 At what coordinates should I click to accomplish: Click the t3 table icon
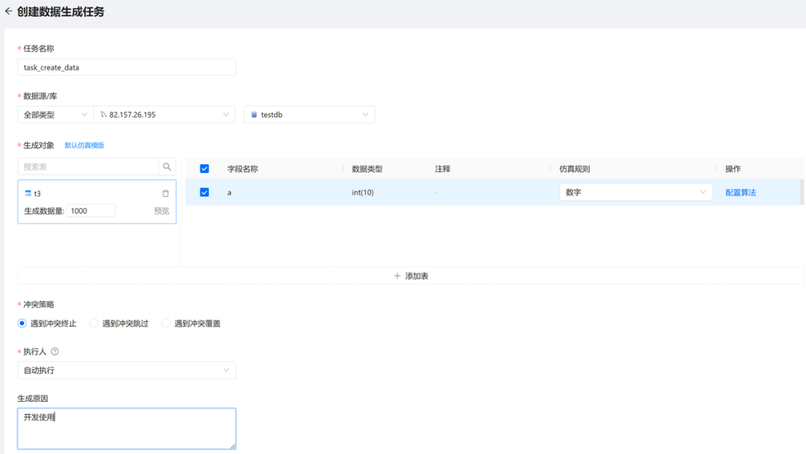28,193
